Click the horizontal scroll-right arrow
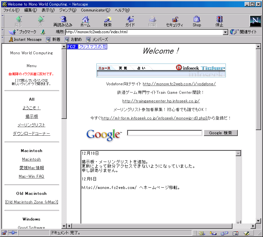 (253, 226)
